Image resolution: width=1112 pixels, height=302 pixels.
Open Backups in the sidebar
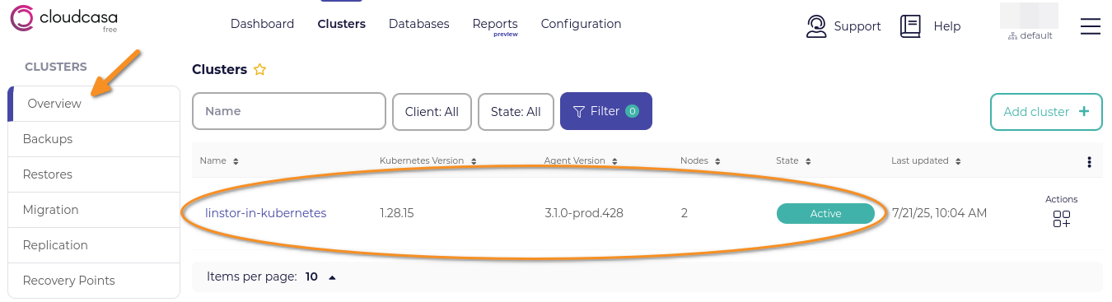pyautogui.click(x=94, y=139)
